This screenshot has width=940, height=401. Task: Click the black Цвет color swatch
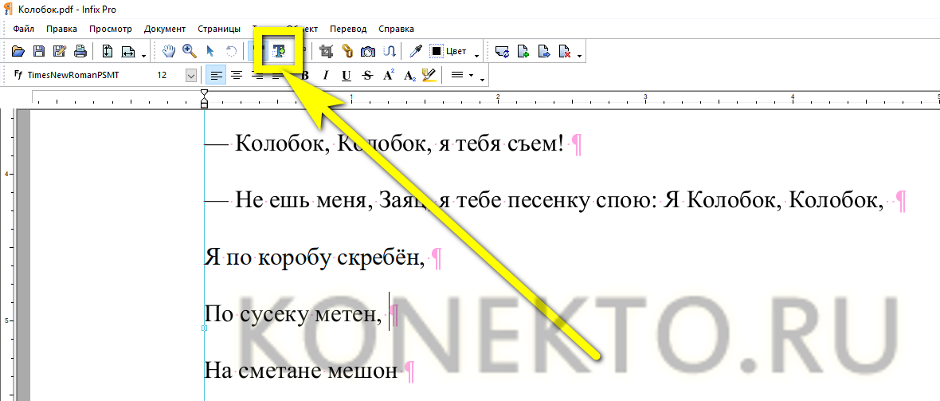437,52
